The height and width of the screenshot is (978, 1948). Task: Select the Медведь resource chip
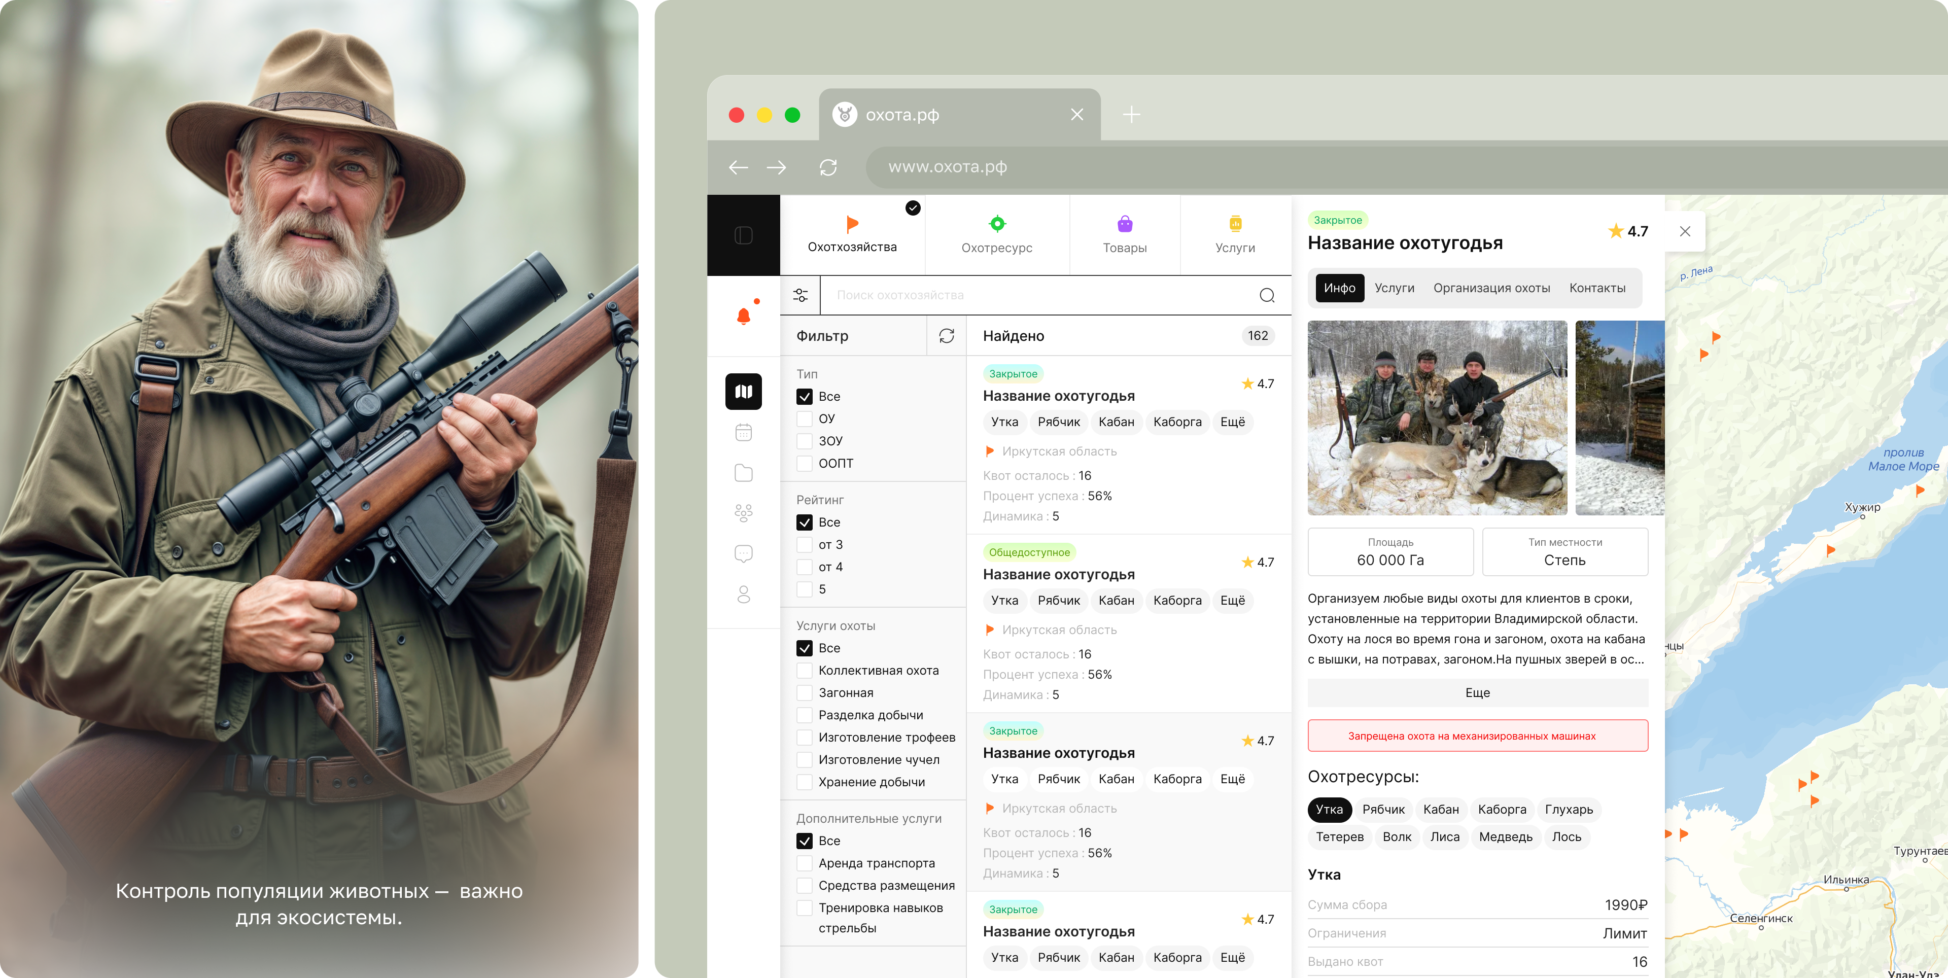[x=1506, y=837]
